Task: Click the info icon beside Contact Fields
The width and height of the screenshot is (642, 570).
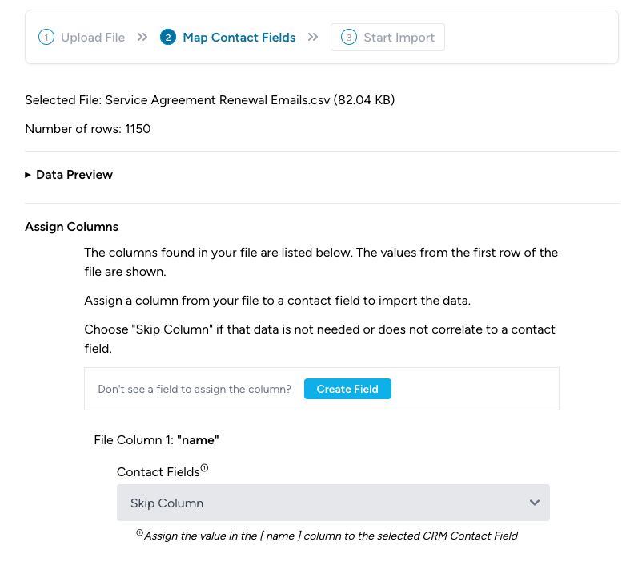Action: tap(204, 466)
